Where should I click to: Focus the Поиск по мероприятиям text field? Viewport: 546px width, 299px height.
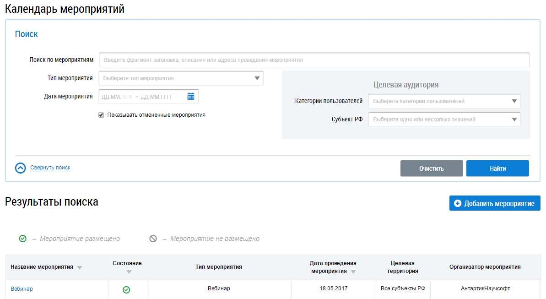click(314, 60)
